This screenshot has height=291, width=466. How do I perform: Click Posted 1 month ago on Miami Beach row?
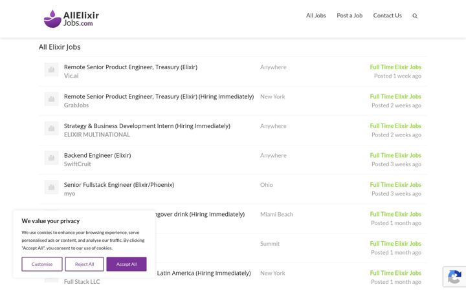[396, 222]
